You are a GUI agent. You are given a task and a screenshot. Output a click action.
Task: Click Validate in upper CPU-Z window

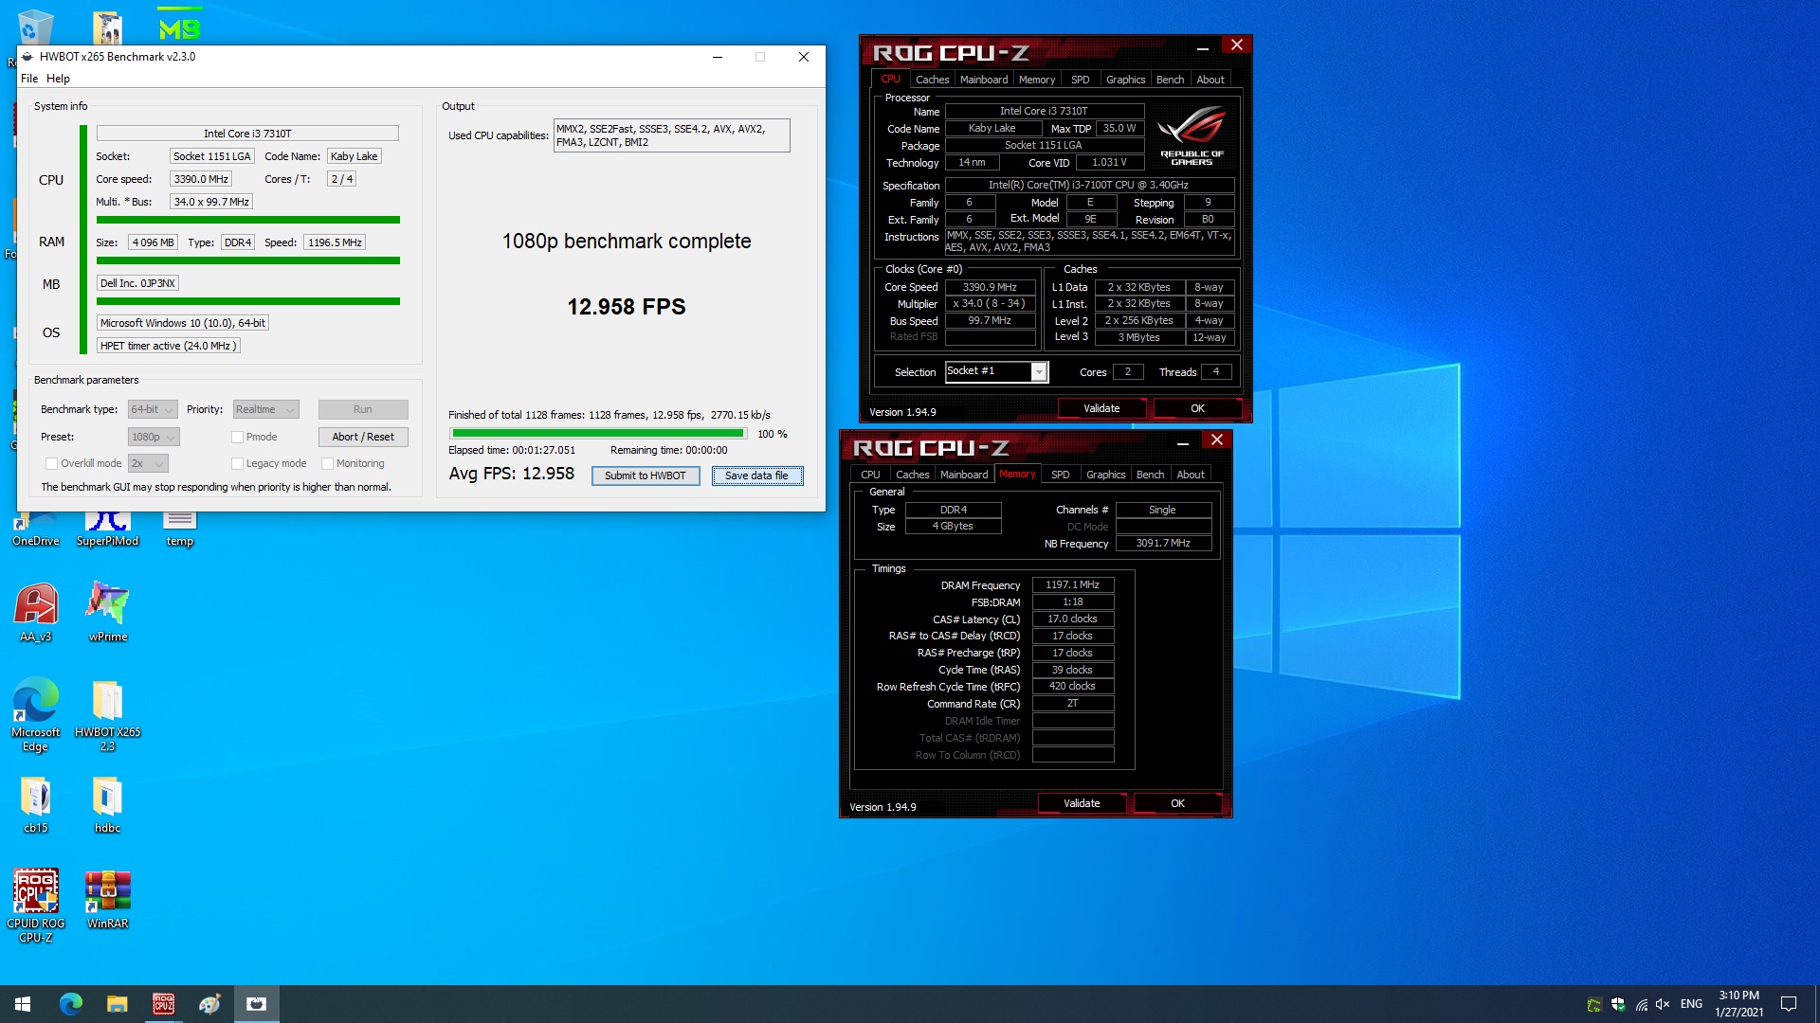[1101, 408]
